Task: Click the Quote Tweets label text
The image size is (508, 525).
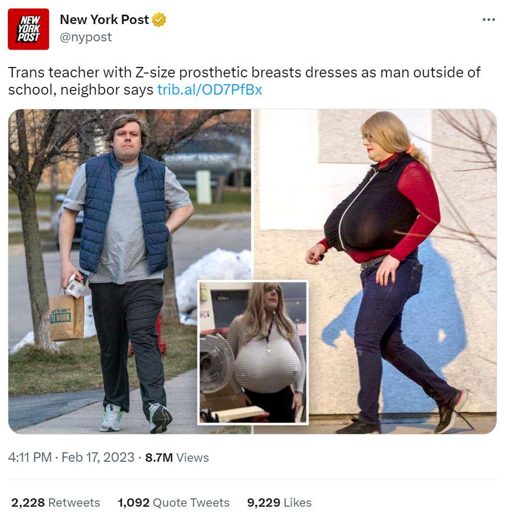Action: tap(191, 503)
